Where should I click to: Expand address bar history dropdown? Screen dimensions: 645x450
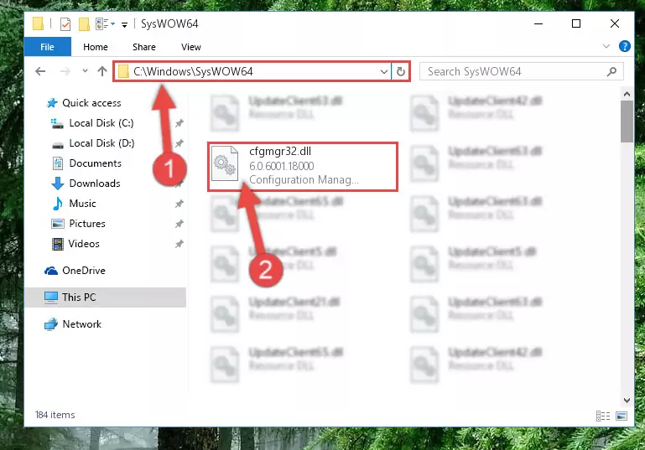(x=384, y=72)
